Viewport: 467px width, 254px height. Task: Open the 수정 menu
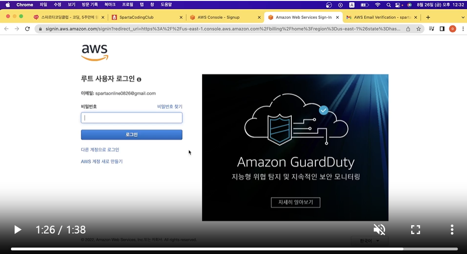(x=58, y=5)
